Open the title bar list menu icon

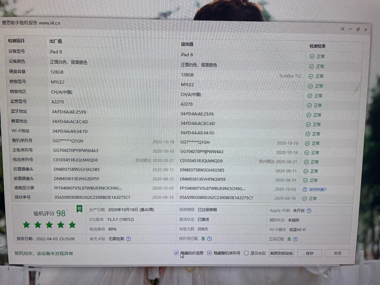342,29
